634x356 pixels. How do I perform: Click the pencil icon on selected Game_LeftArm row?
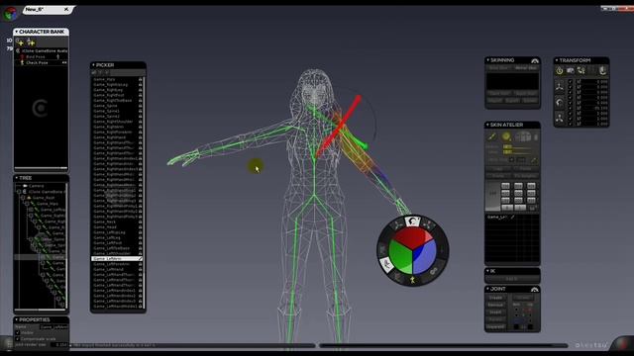pyautogui.click(x=140, y=259)
